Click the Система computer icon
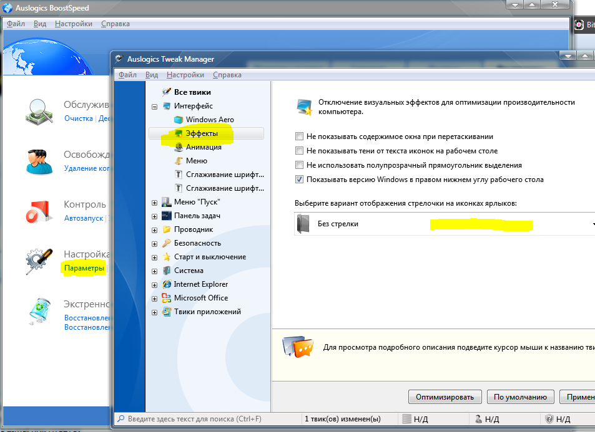 pos(167,271)
